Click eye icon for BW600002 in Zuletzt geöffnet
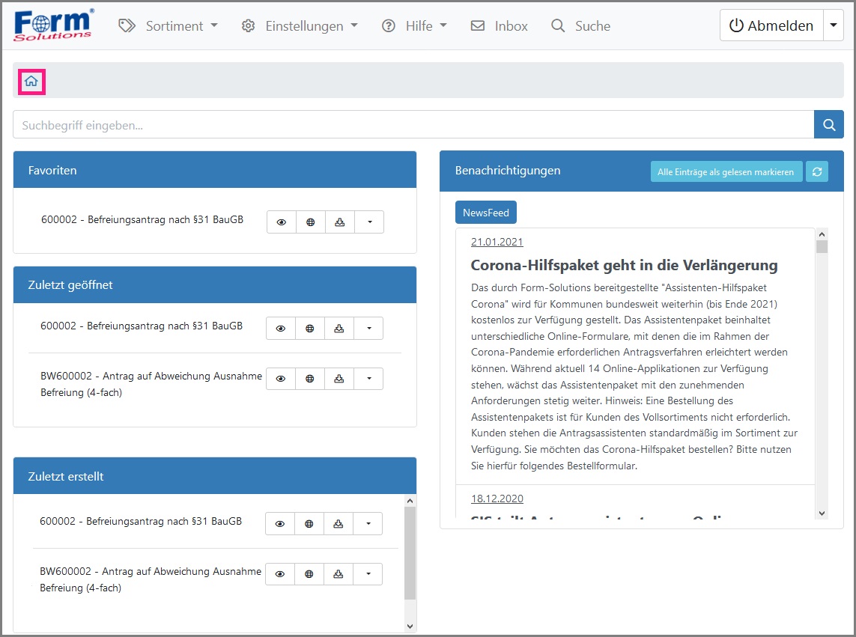This screenshot has height=637, width=856. point(281,379)
